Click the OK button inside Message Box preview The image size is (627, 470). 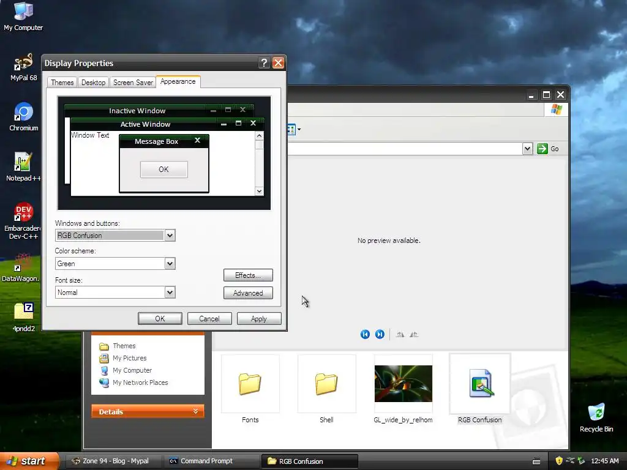(x=164, y=170)
